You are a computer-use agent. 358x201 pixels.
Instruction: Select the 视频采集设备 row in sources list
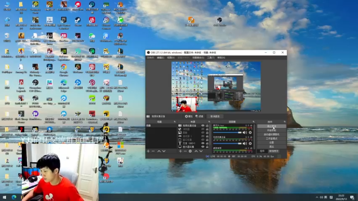(193, 126)
